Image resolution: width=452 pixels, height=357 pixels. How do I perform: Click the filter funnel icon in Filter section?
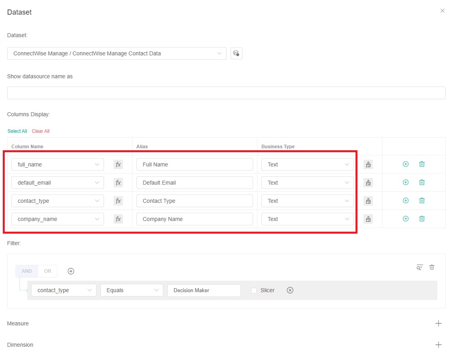(419, 267)
